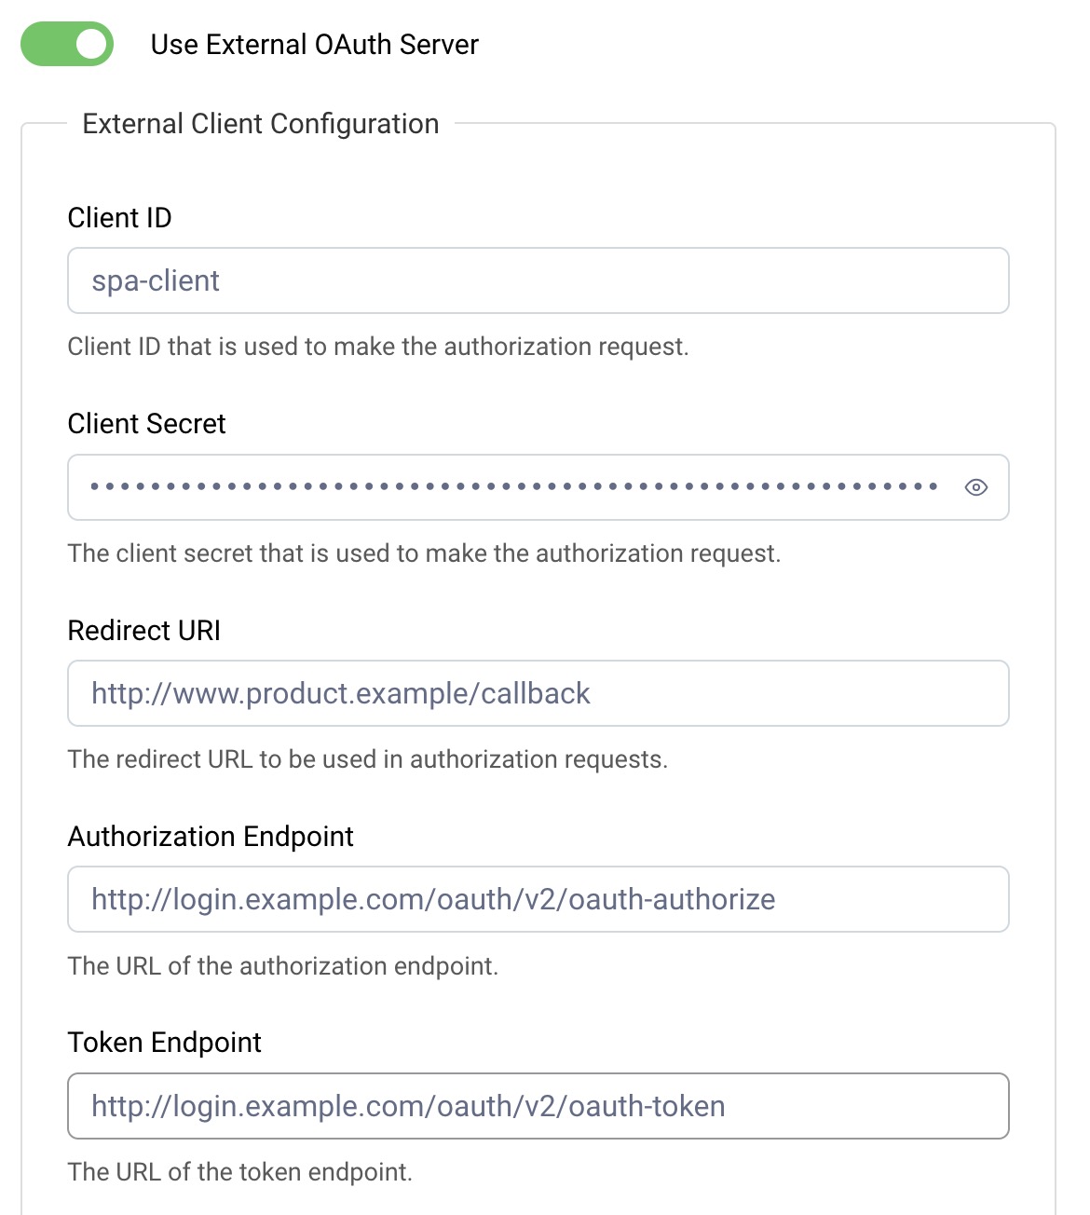The width and height of the screenshot is (1090, 1215).
Task: Click the Use External OAuth Server label
Action: tap(314, 44)
